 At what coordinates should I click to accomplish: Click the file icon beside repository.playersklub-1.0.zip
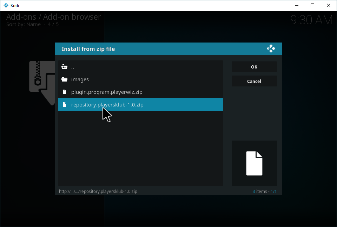tap(64, 105)
